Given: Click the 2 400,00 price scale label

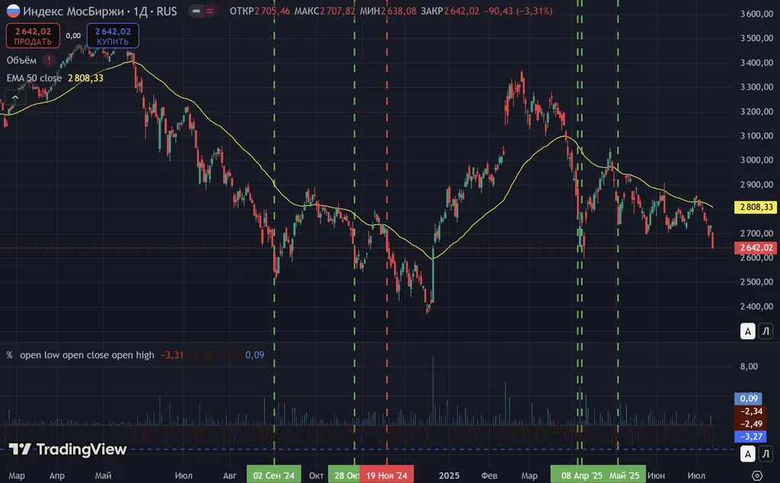Looking at the screenshot, I should [756, 307].
